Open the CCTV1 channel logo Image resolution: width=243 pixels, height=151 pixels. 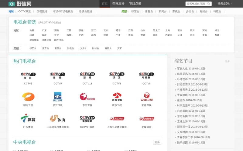coord(28,75)
